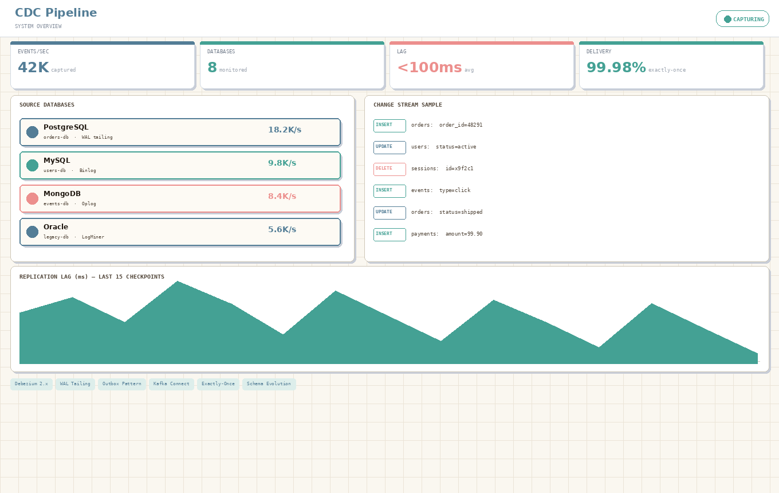Click the INSERT badge for payments amount
Viewport: 779px width, 493px height.
click(389, 234)
